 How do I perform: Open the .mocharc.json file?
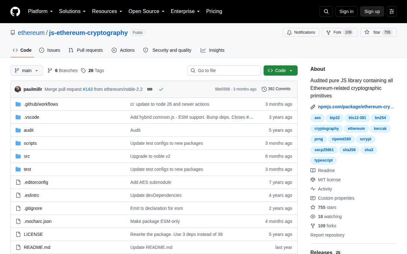(x=38, y=221)
